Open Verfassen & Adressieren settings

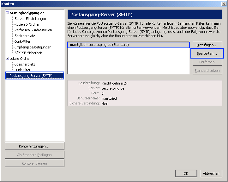click(33, 30)
